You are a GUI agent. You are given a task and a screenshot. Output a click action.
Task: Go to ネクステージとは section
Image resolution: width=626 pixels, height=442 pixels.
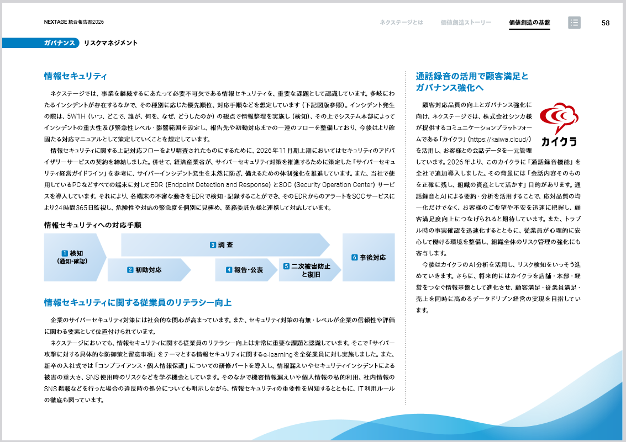(x=401, y=22)
